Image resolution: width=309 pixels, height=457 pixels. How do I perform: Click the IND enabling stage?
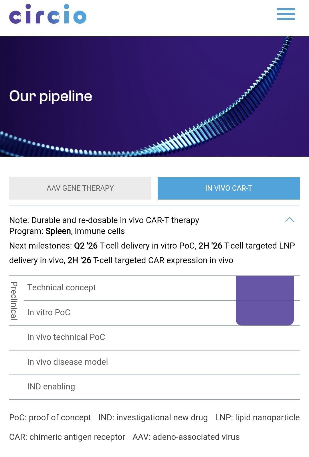(x=154, y=387)
